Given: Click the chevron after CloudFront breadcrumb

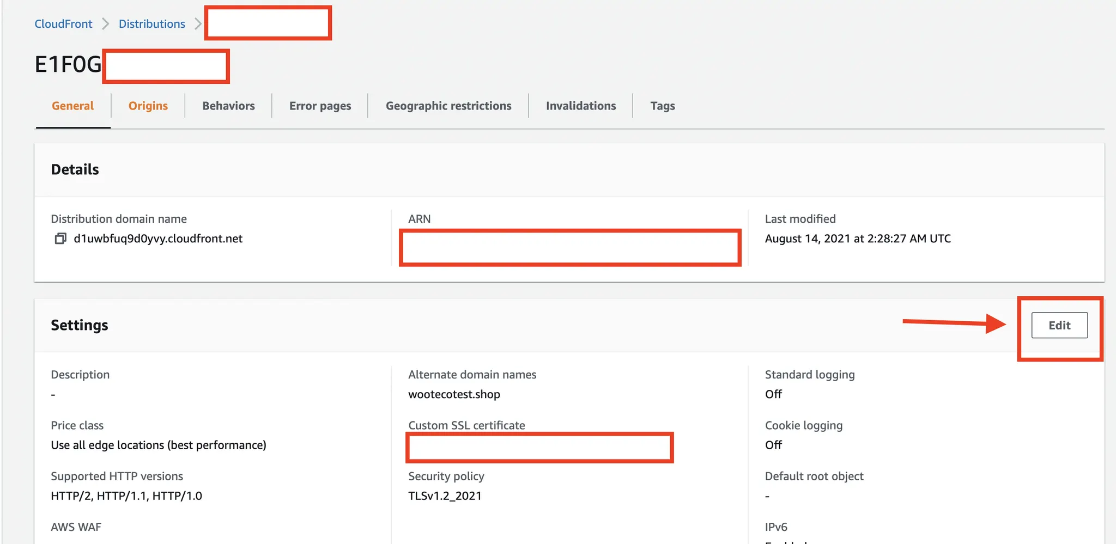Looking at the screenshot, I should point(106,24).
